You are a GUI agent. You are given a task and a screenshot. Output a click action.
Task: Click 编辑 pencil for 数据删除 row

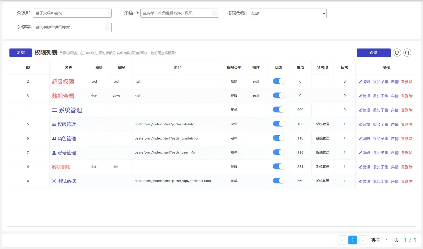365,167
